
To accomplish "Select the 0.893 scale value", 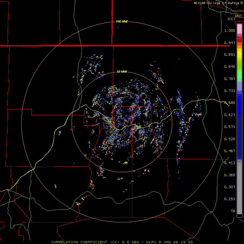I will pos(230,54).
